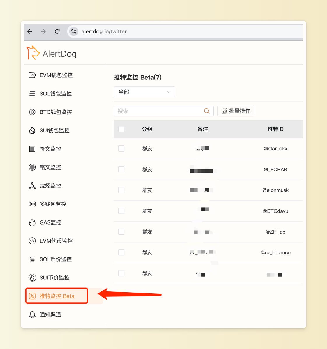Click the 批量操作 edit icon
327x349 pixels.
click(x=224, y=111)
